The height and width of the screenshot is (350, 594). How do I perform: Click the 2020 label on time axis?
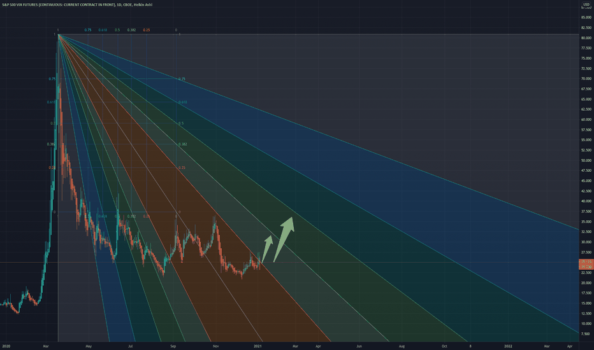(6, 346)
